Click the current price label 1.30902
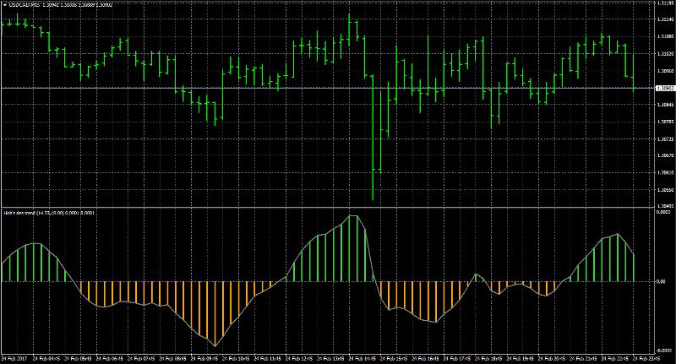Viewport: 676px width, 364px height. tap(664, 89)
